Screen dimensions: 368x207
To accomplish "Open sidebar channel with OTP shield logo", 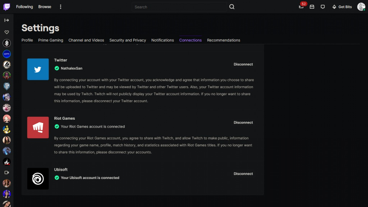I will coord(6,86).
